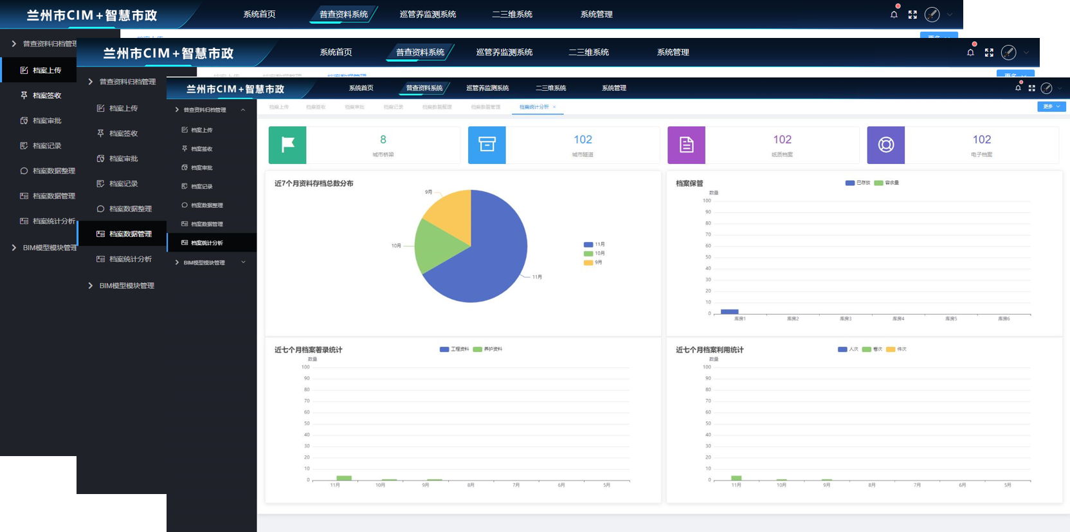Click user avatar icon in the frontmost header

tap(1046, 88)
